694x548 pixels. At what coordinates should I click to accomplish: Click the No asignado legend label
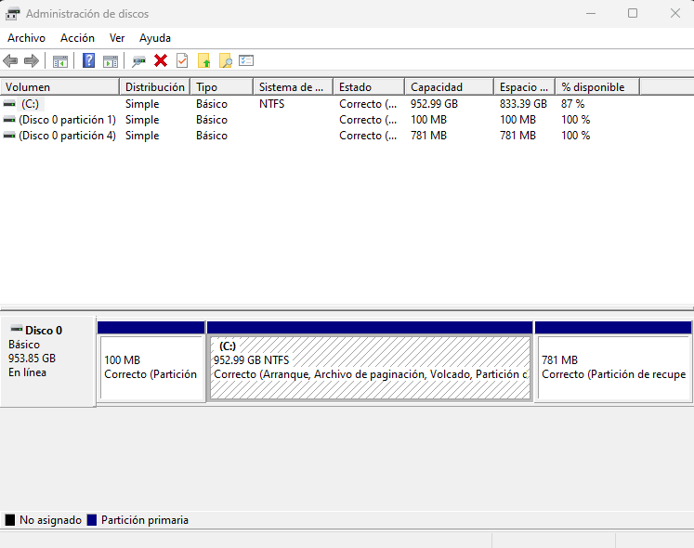tap(50, 520)
